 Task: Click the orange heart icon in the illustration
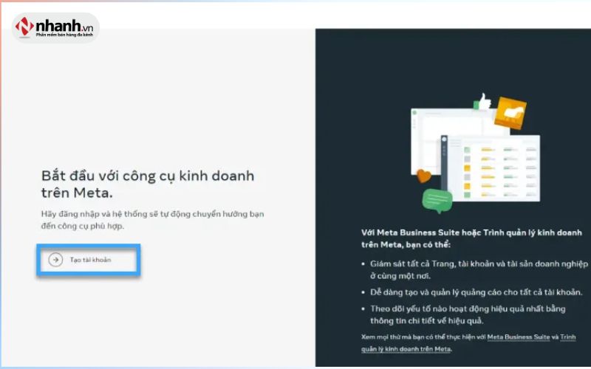(x=423, y=176)
